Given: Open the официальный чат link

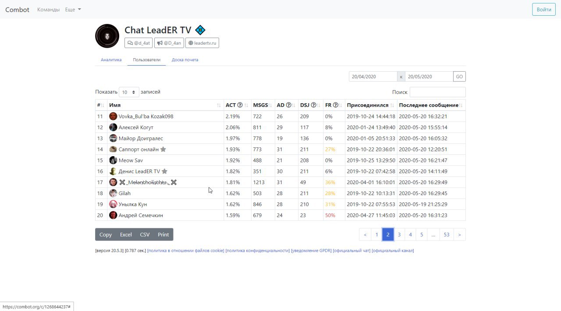Looking at the screenshot, I should 352,251.
